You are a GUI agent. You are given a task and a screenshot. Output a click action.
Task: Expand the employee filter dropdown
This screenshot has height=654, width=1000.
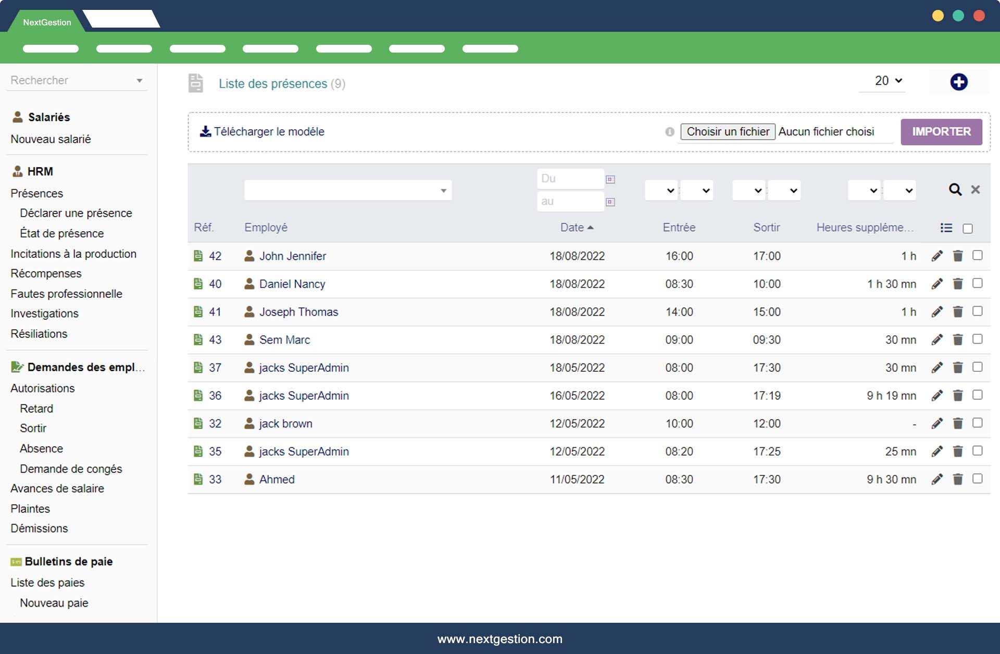click(443, 191)
